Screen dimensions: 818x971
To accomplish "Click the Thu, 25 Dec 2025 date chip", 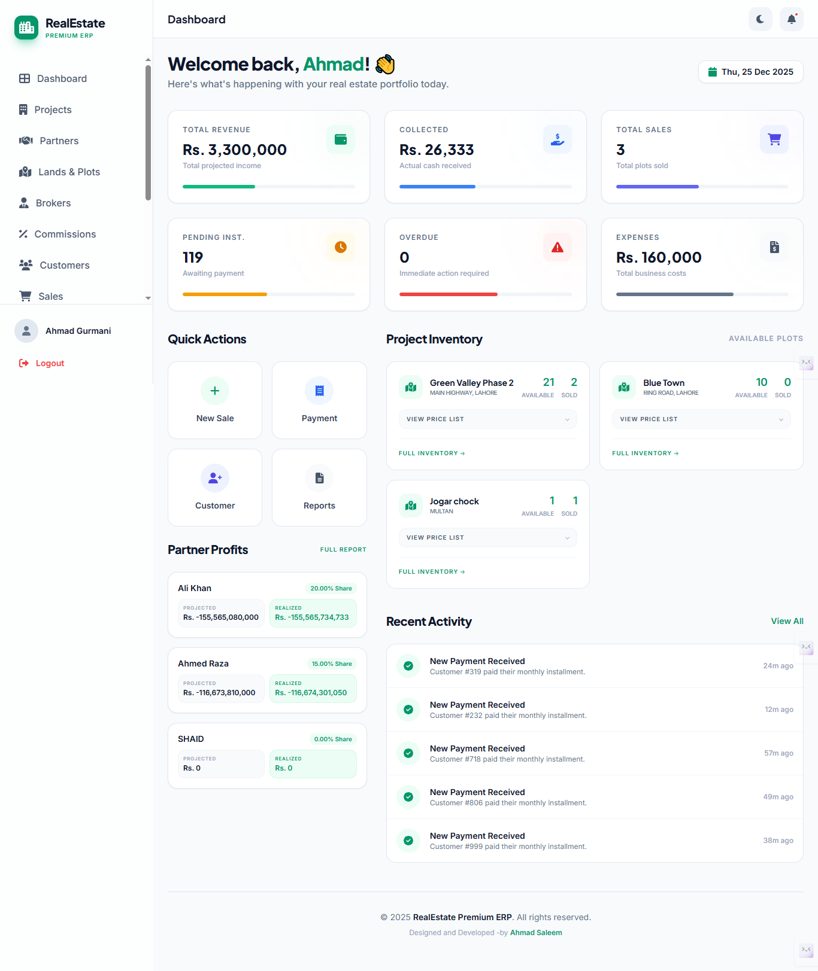I will coord(751,72).
